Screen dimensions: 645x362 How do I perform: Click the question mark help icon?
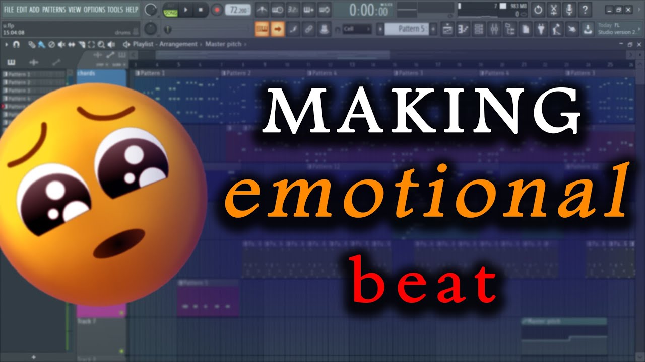(585, 10)
